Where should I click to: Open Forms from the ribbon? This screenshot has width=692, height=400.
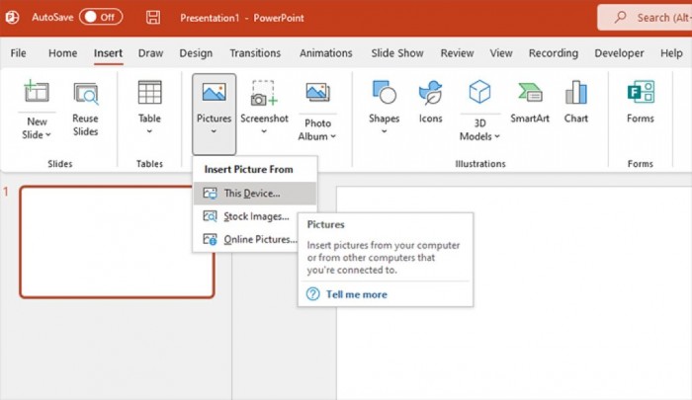click(640, 95)
